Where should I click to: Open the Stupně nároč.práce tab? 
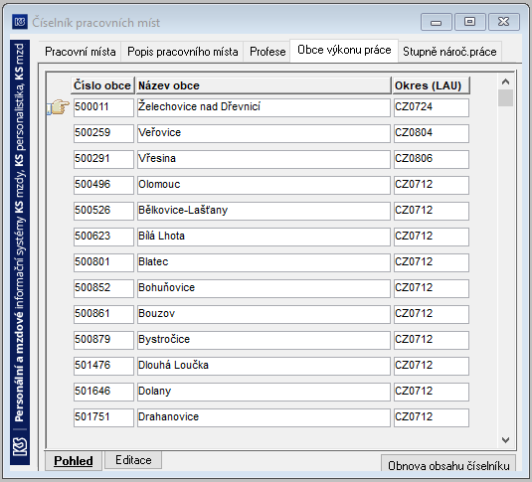click(x=449, y=52)
